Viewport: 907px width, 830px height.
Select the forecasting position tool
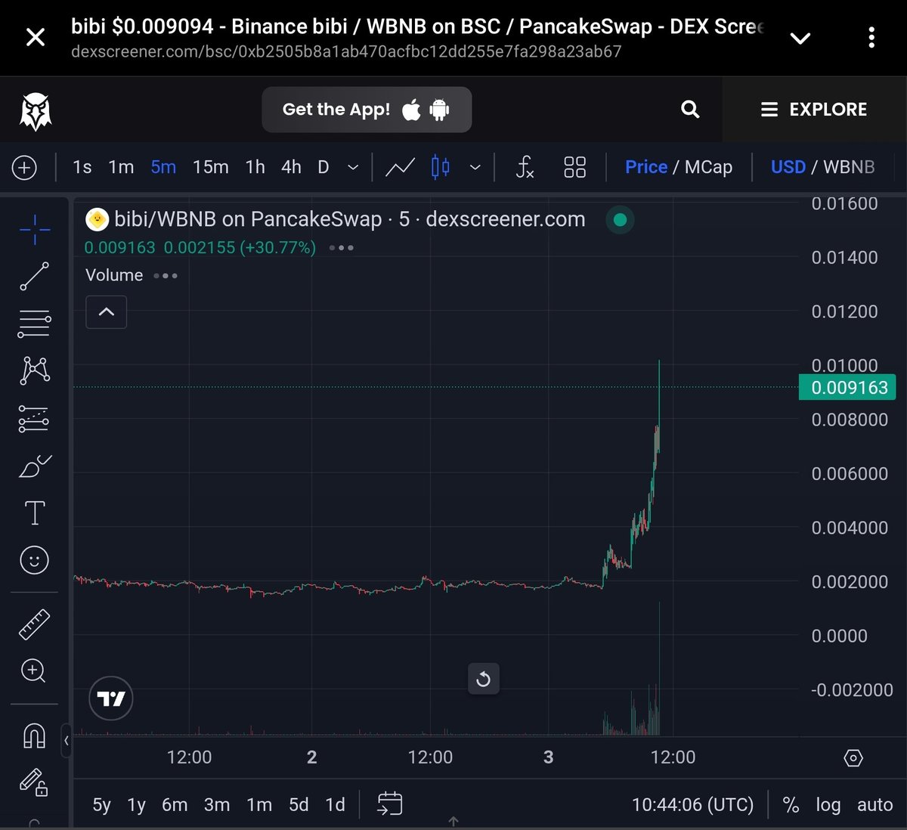[35, 419]
